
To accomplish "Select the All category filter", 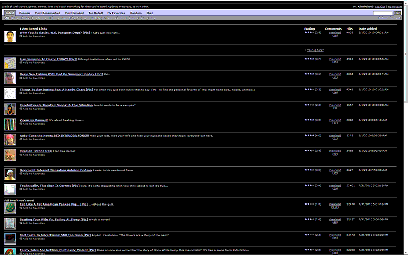I will [7, 18].
